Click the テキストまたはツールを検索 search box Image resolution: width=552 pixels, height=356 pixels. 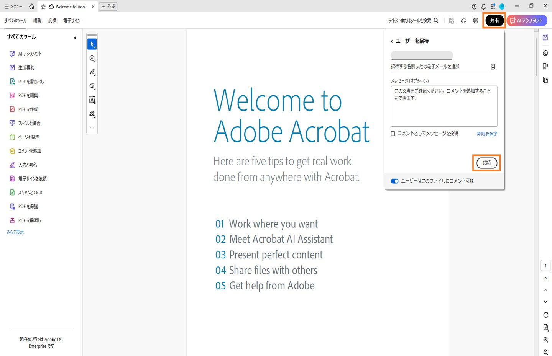click(x=413, y=21)
